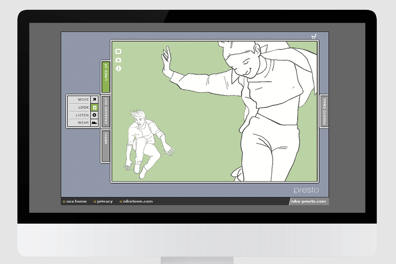Click the nike-presto.com link

tap(308, 201)
